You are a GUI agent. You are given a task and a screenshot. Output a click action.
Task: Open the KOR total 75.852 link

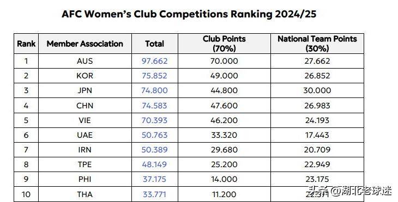tap(155, 76)
